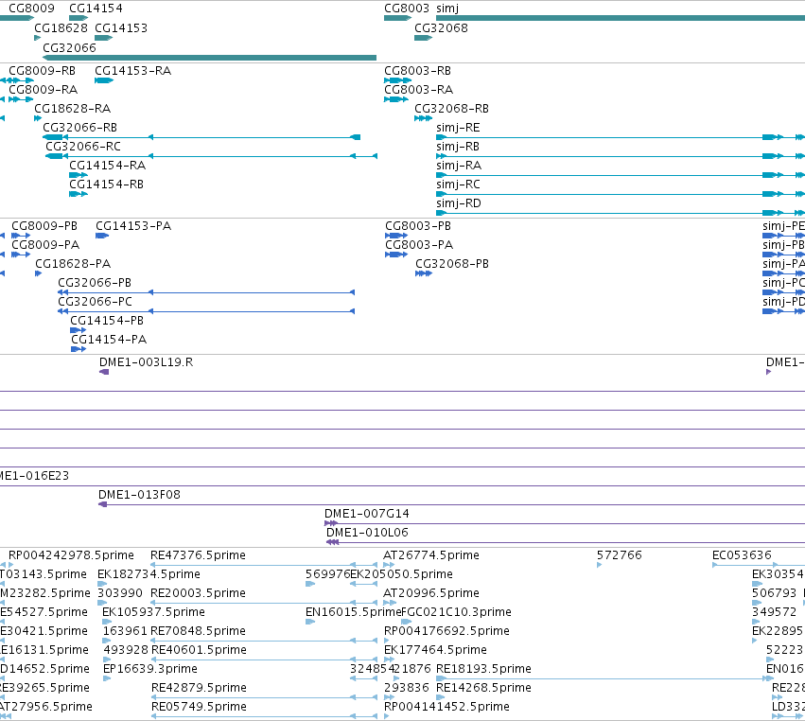This screenshot has width=805, height=721.
Task: Click the CG8009-RB transcript label
Action: tap(43, 71)
